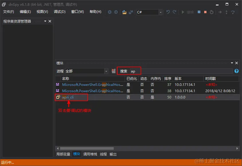This screenshot has width=242, height=166.
Task: Maximize the dnSpy window
Action: pyautogui.click(x=227, y=4)
